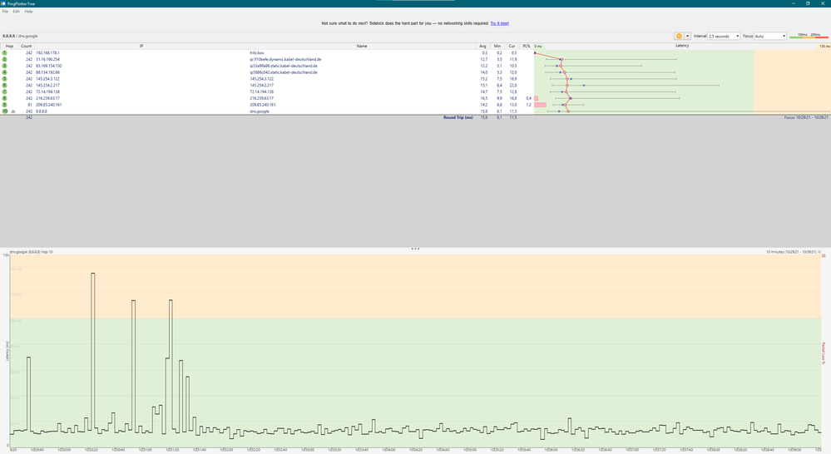Click the 100ms/200ms latency color scale legend
This screenshot has height=454, width=831.
point(809,36)
